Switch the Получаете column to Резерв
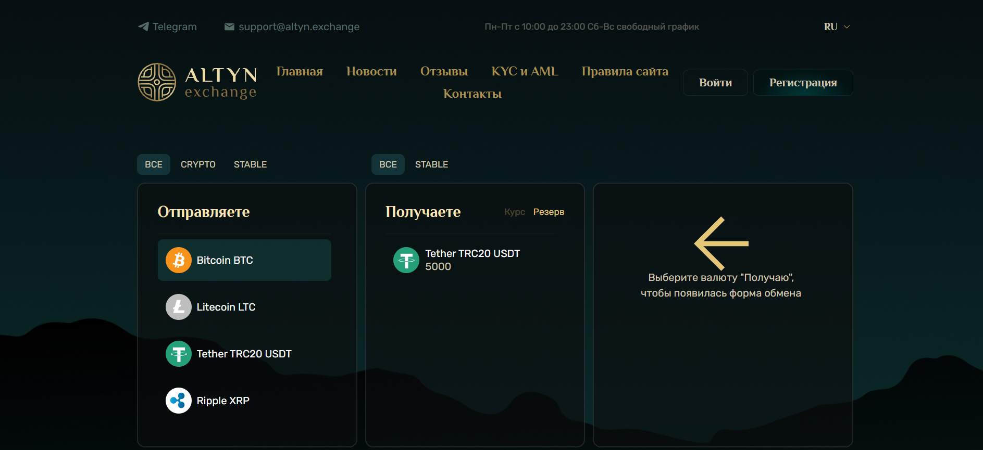Image resolution: width=983 pixels, height=450 pixels. tap(549, 212)
